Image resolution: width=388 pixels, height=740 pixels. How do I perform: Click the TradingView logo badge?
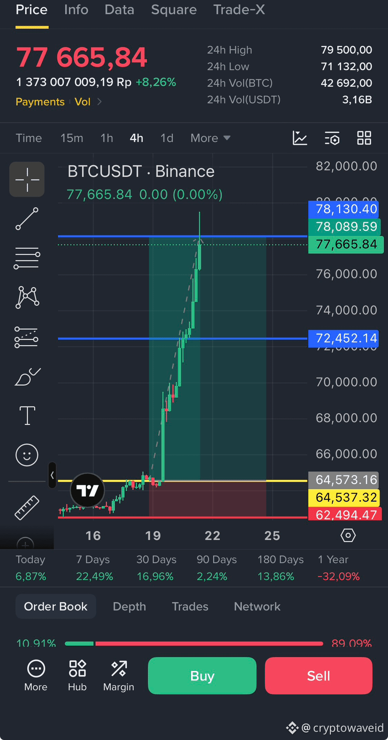tap(87, 490)
